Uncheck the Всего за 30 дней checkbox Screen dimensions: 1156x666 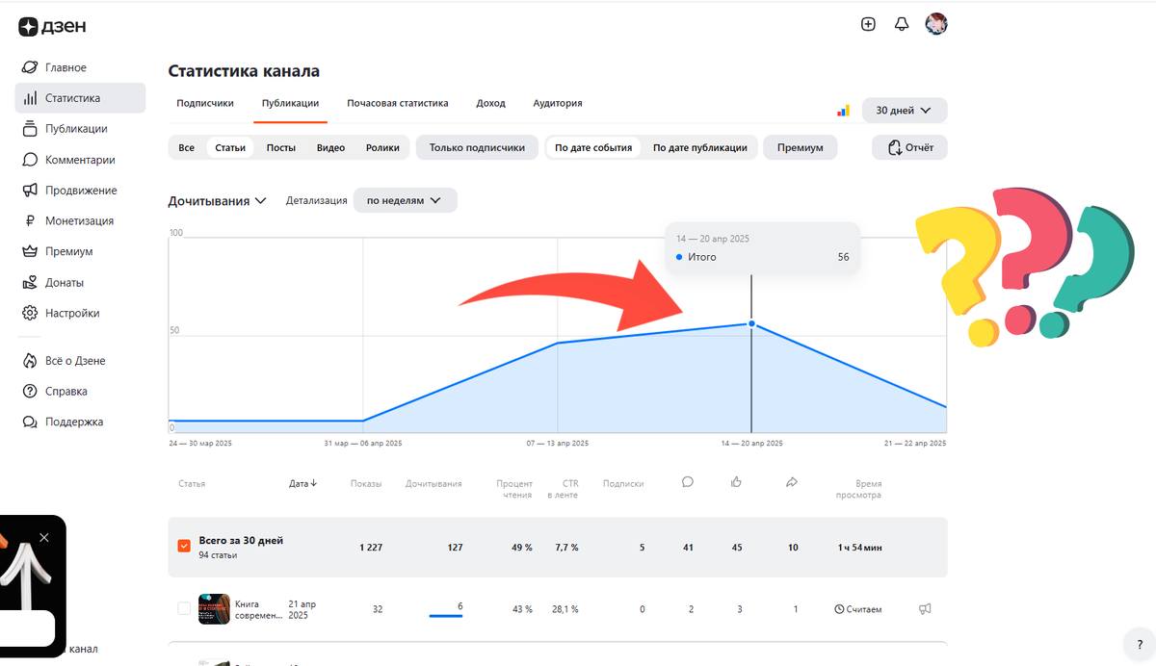click(x=184, y=547)
